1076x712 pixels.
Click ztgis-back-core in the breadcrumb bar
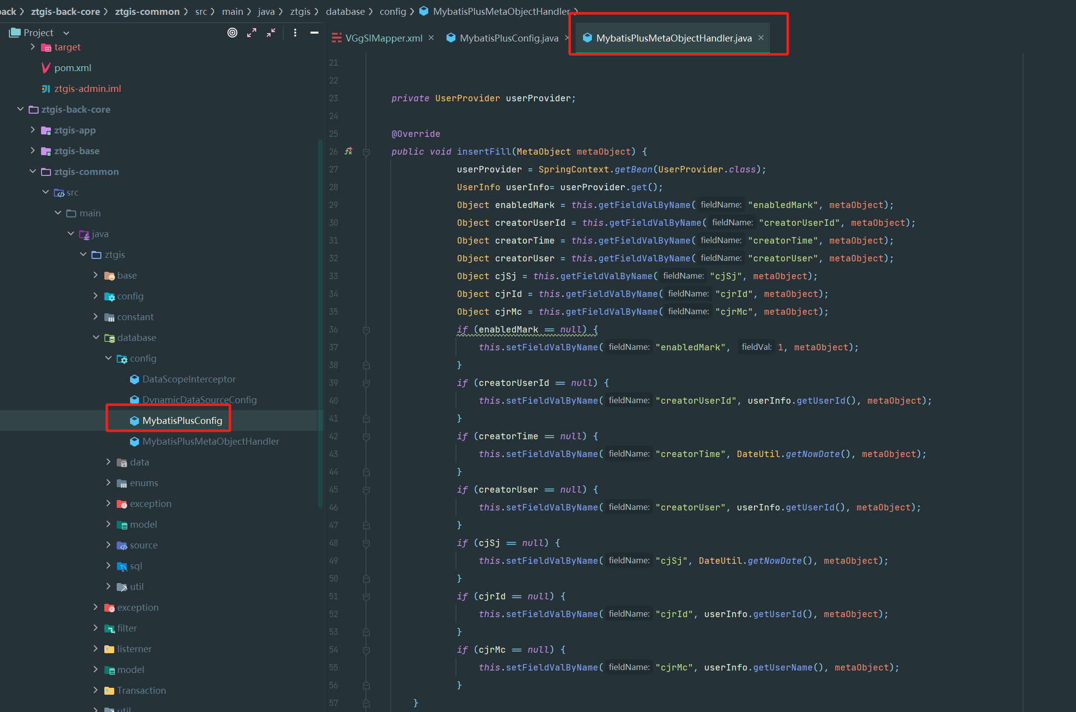pyautogui.click(x=65, y=11)
